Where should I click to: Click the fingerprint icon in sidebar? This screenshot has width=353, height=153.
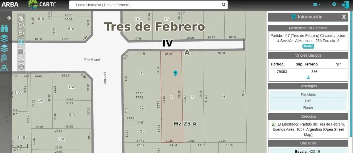pyautogui.click(x=4, y=58)
